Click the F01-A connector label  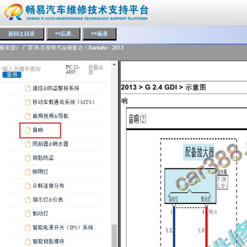[213, 212]
